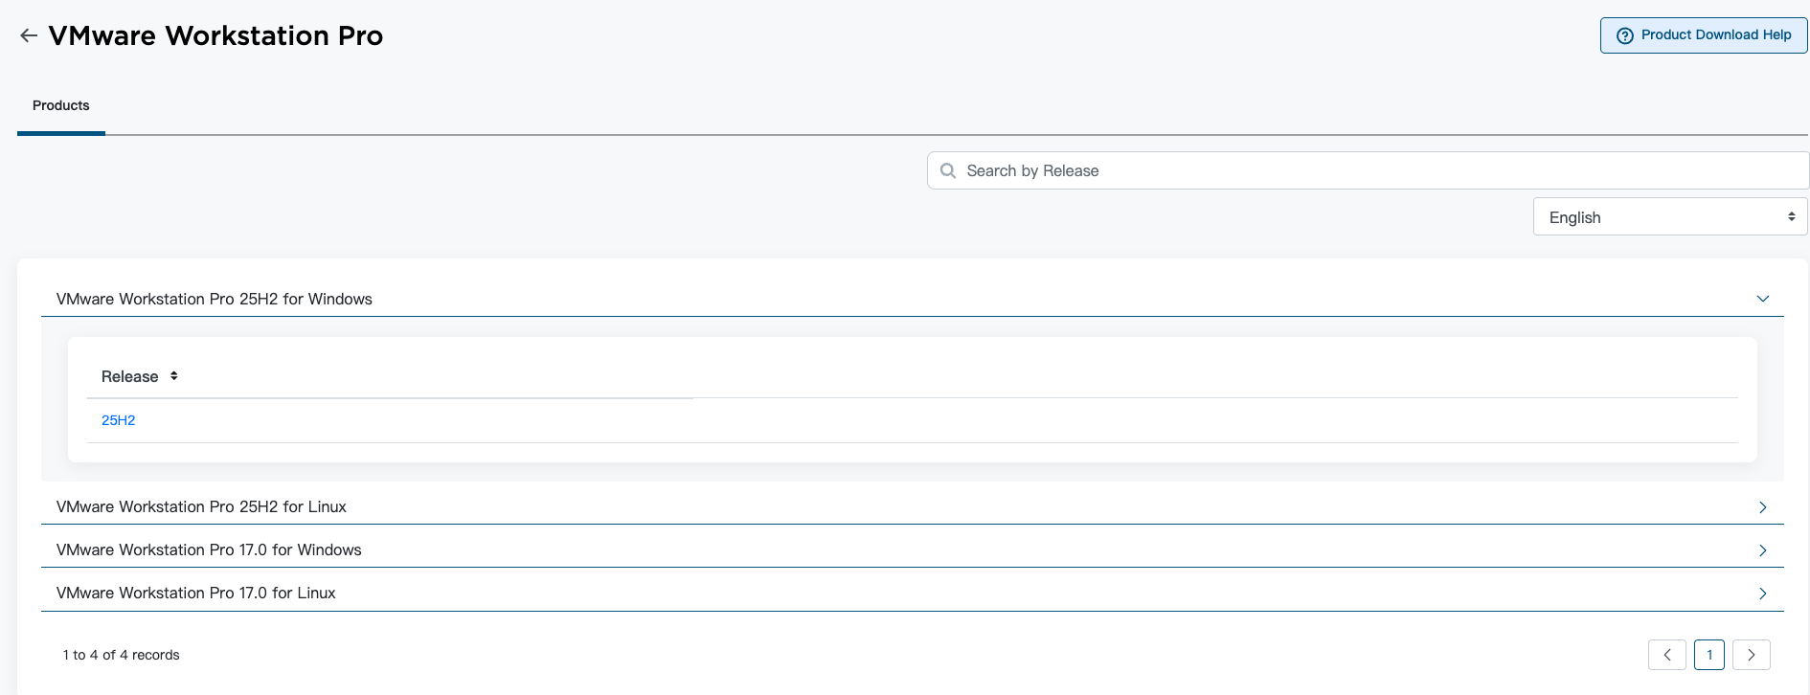1810x695 pixels.
Task: Go to the next page of records
Action: click(x=1751, y=655)
